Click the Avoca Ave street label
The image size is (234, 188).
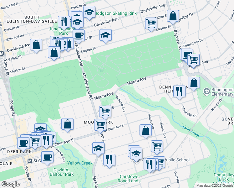coord(61,155)
